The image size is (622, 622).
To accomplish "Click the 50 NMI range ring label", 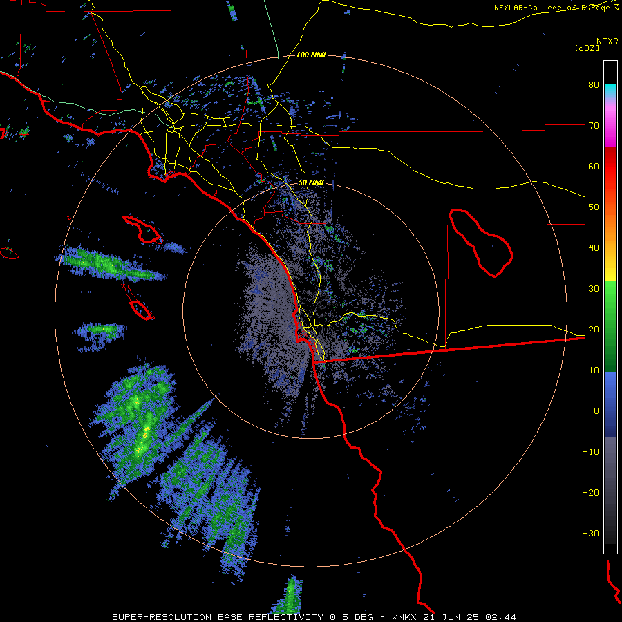I will point(311,183).
